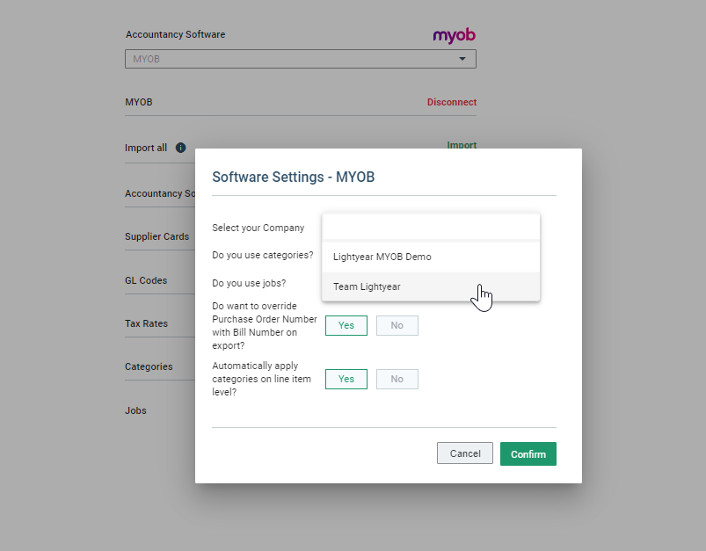Image resolution: width=706 pixels, height=551 pixels.
Task: Click the MYOB logo
Action: pos(453,36)
